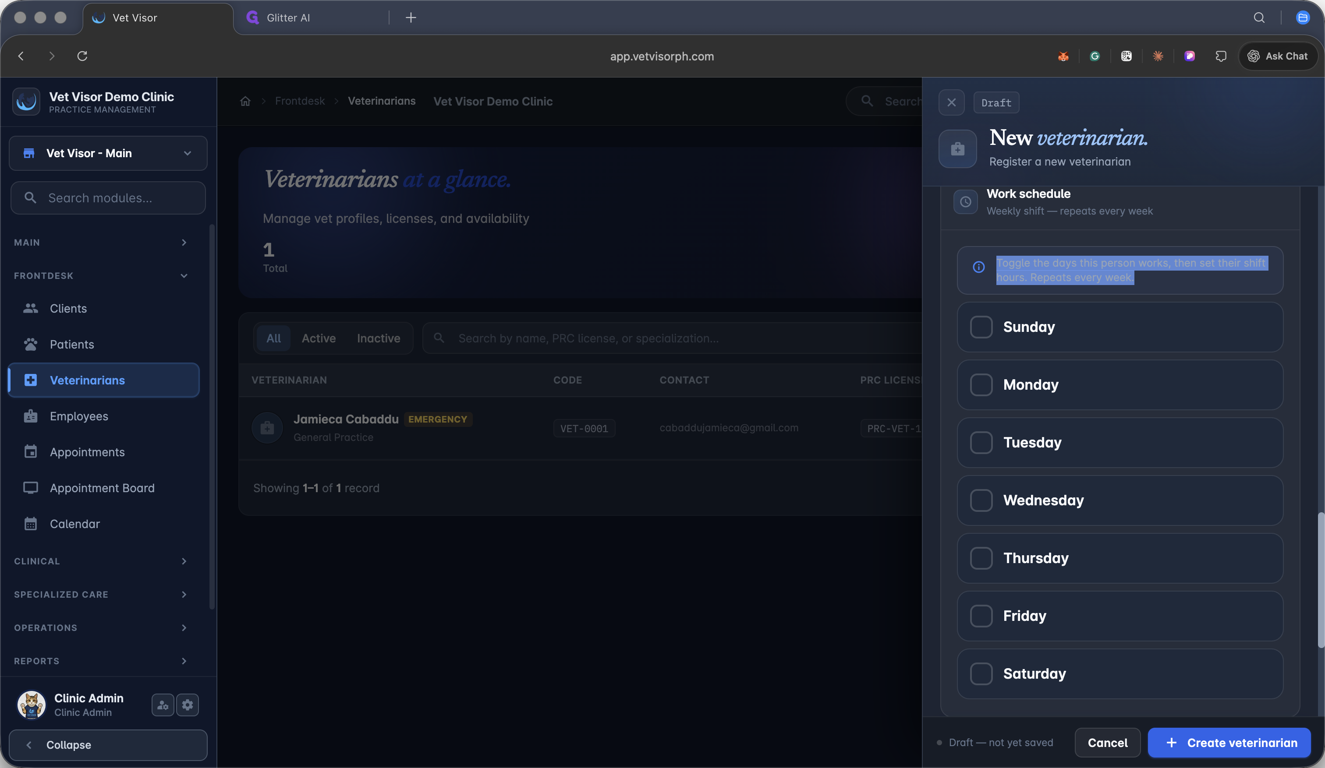Open a new browser tab
The image size is (1325, 768).
tap(411, 18)
